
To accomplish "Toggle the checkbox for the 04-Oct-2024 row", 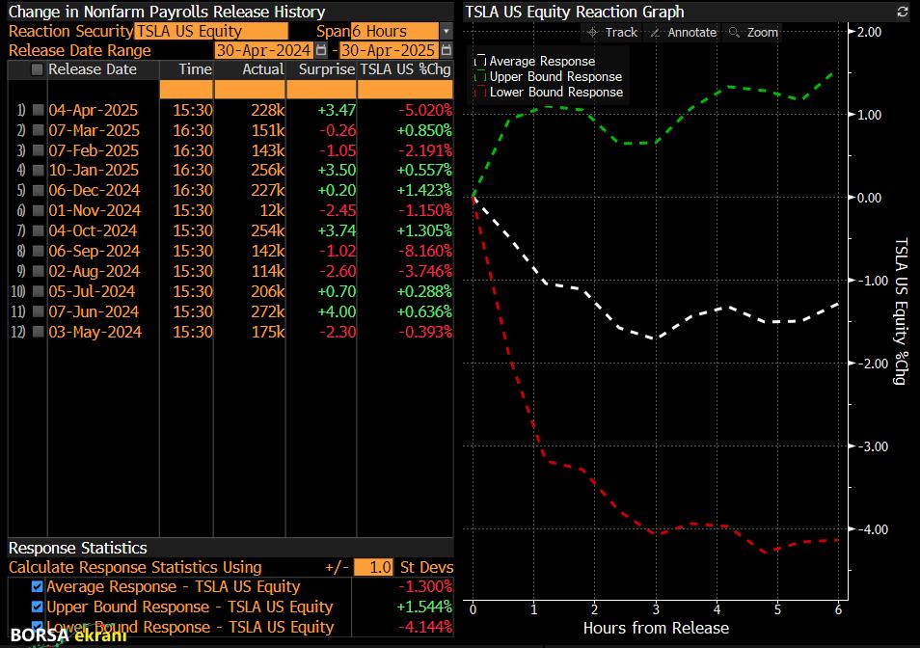I will 39,230.
